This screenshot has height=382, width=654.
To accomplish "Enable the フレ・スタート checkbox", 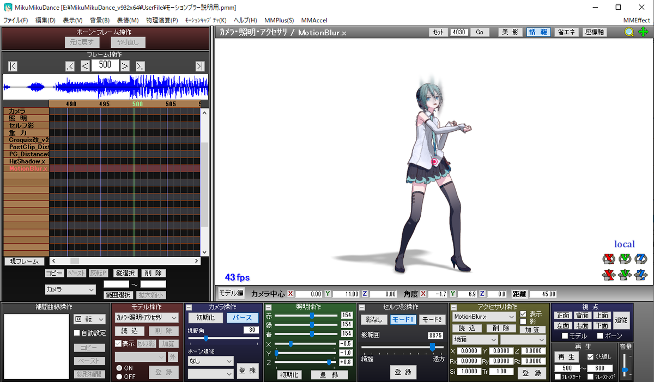I will tap(558, 377).
